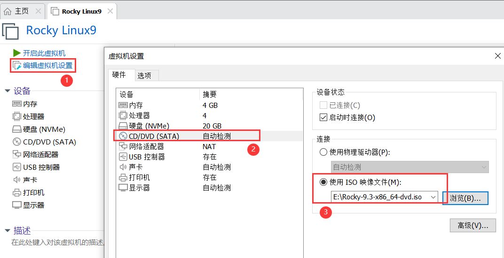Click the 处理器 icon in the dialog hardware list
This screenshot has height=258, width=504.
coord(123,115)
